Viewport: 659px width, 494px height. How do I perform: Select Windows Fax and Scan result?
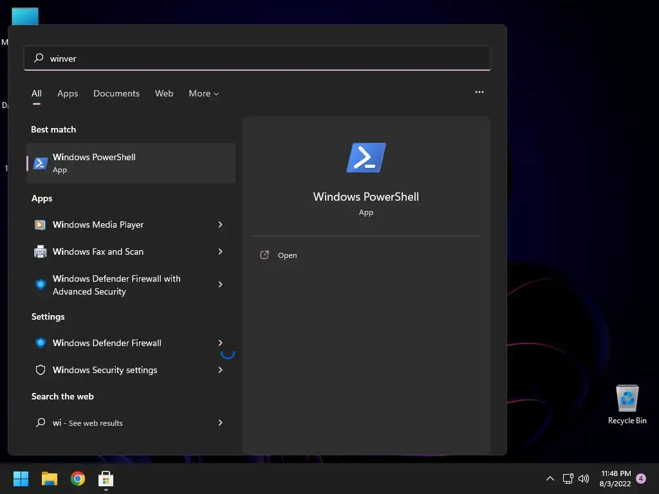(131, 252)
